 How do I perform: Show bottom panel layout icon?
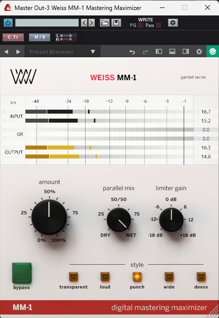point(172,51)
